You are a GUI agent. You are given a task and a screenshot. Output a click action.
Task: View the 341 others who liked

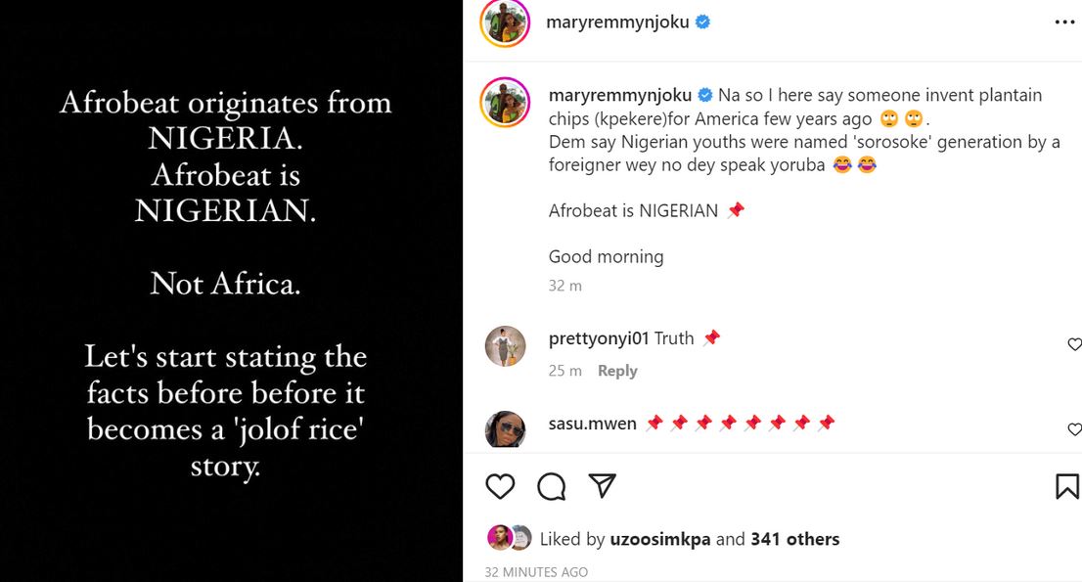794,539
